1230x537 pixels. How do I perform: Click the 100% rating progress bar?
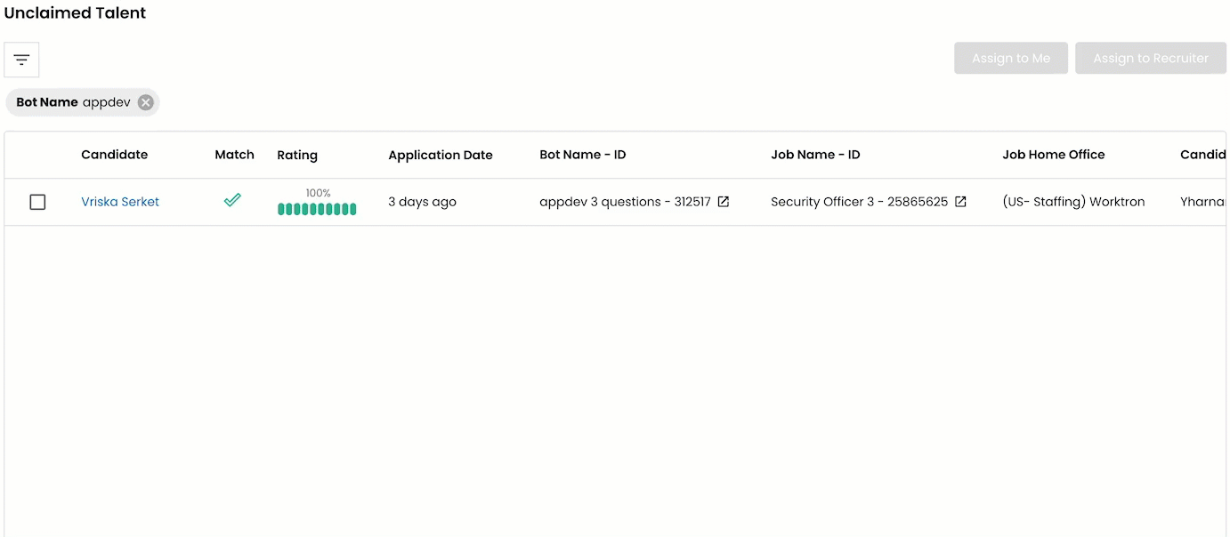click(x=317, y=209)
